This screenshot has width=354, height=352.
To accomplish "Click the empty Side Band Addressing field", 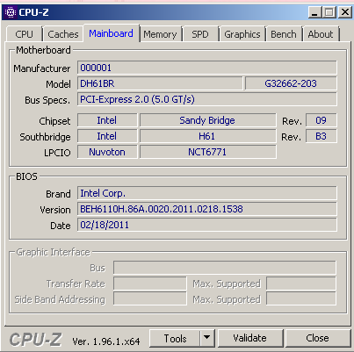I will click(150, 299).
